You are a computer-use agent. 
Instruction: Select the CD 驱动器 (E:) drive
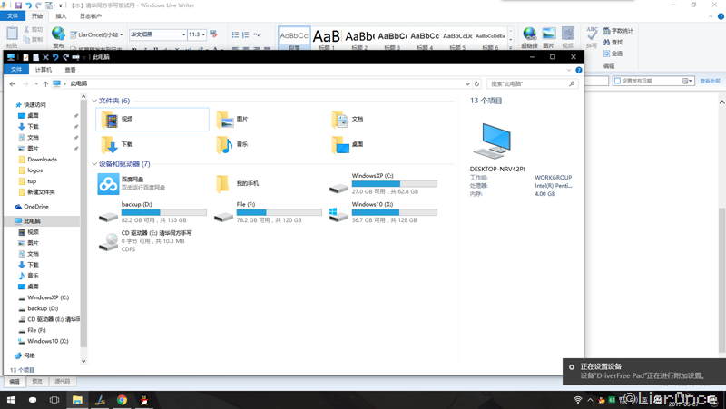[146, 241]
